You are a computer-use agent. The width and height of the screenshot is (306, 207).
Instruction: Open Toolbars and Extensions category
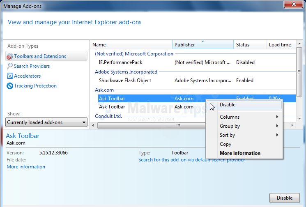[x=46, y=56]
